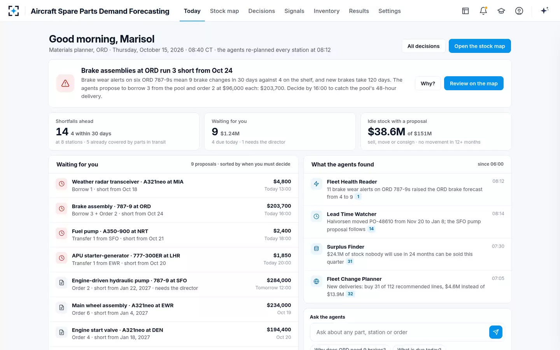Click the Why? button

428,83
